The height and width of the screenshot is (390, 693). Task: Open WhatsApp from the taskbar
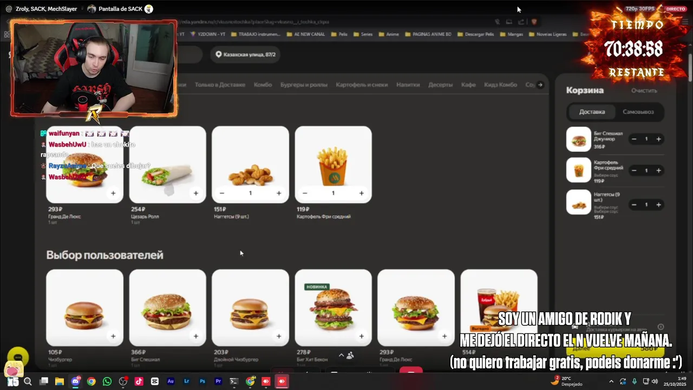tap(107, 381)
